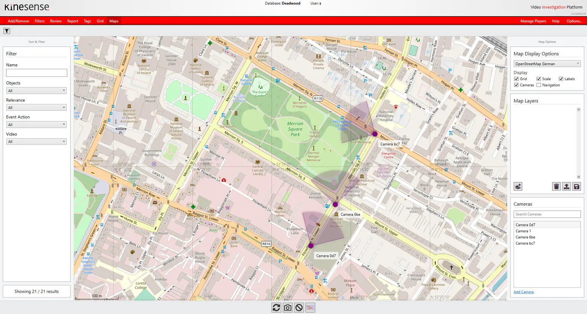Open Manage Players

coord(533,21)
